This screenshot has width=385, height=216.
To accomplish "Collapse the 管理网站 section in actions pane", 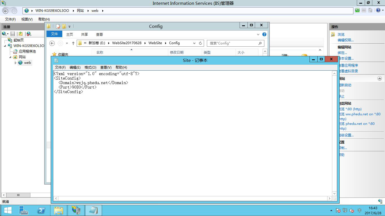I will coord(379,78).
